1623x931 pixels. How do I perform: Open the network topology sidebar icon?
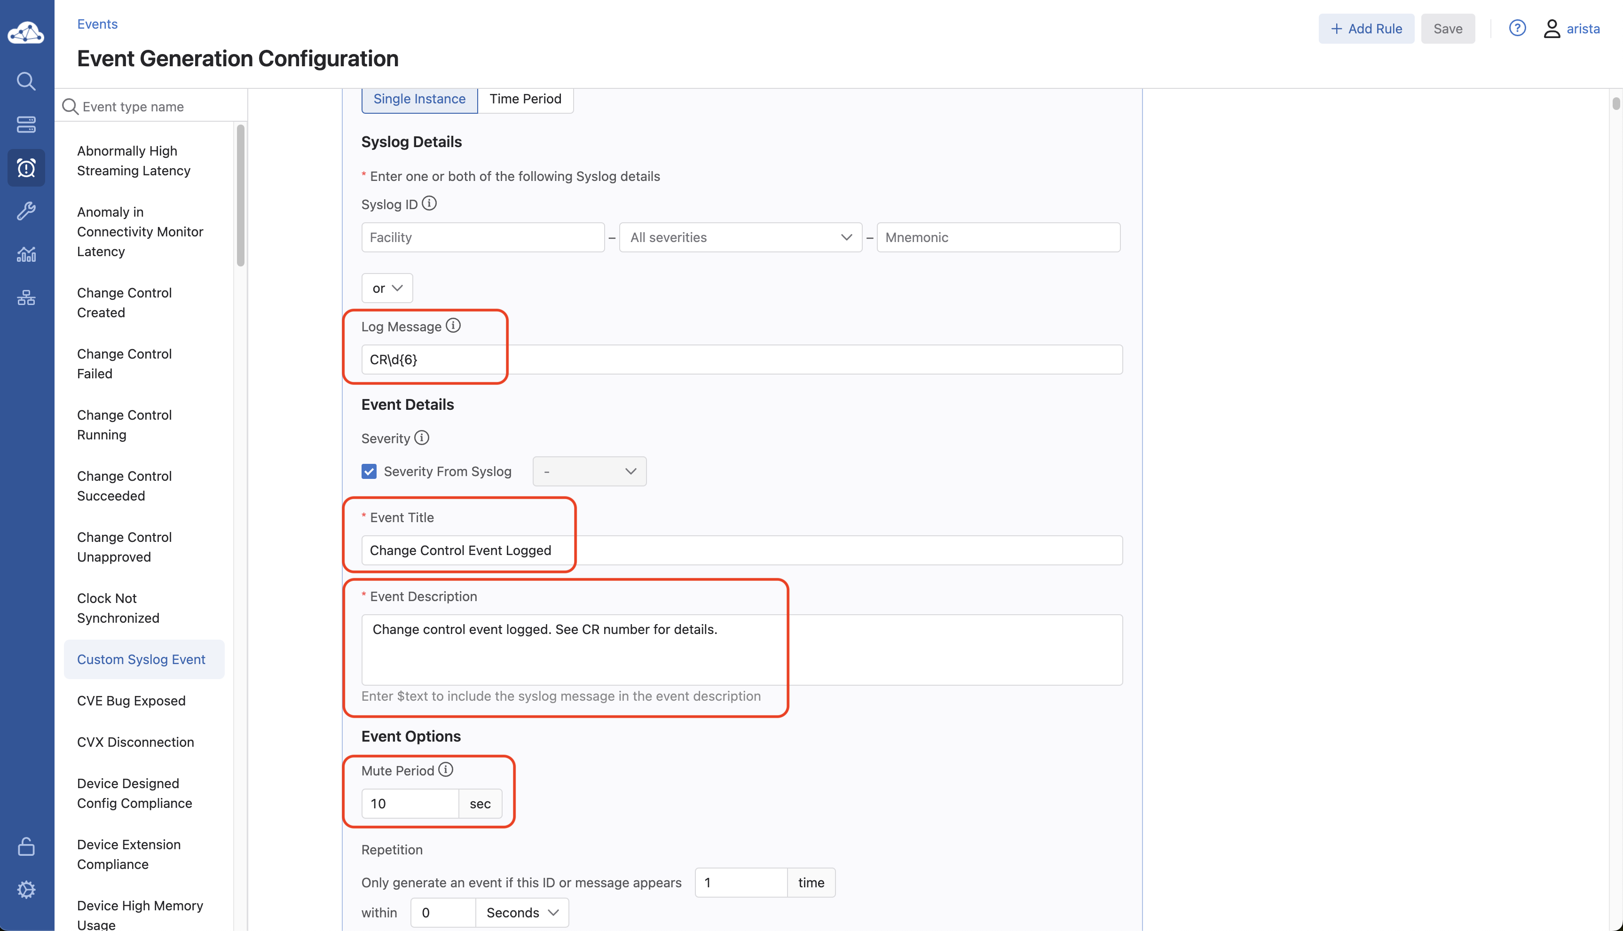coord(25,298)
